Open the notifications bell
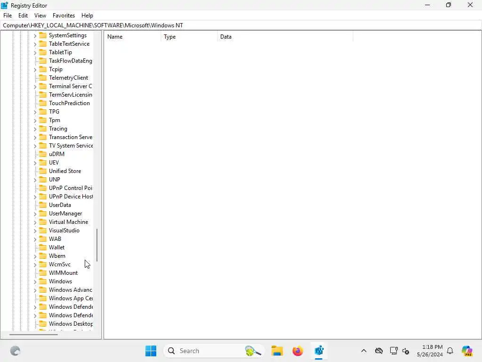482x362 pixels. tap(450, 351)
